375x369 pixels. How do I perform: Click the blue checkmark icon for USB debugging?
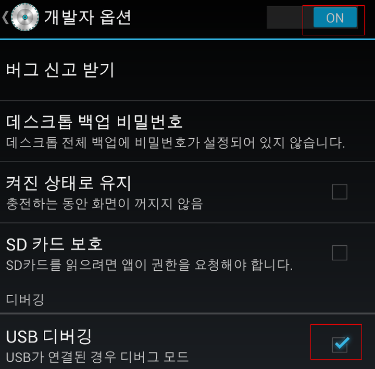[342, 342]
